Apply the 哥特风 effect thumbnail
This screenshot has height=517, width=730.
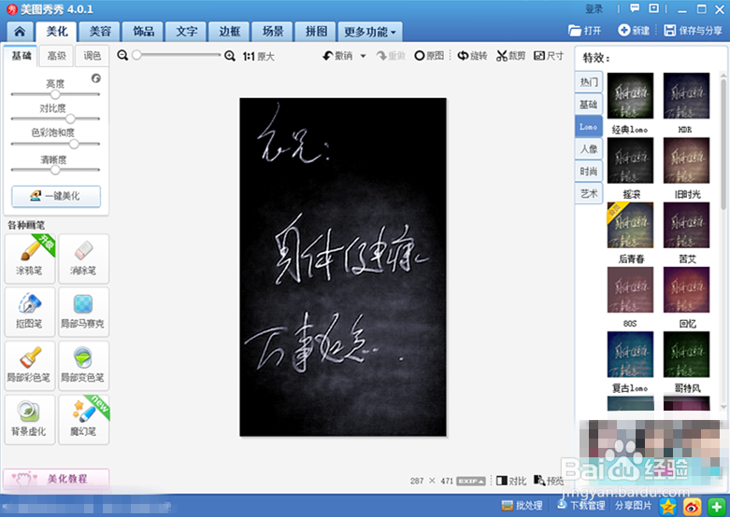point(686,355)
